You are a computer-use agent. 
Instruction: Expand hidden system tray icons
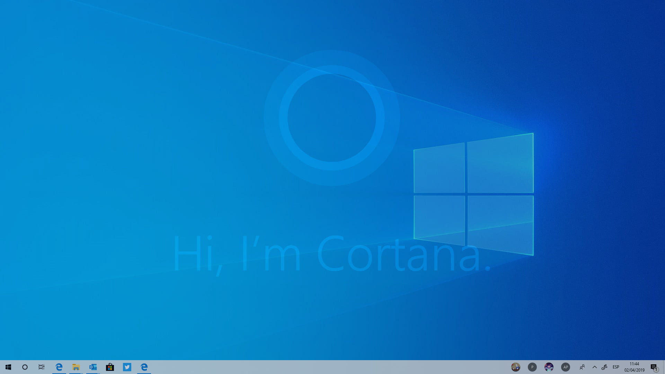tap(595, 367)
